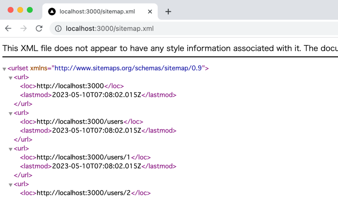The height and width of the screenshot is (197, 338).
Task: Click the browser back arrow
Action: [x=8, y=28]
